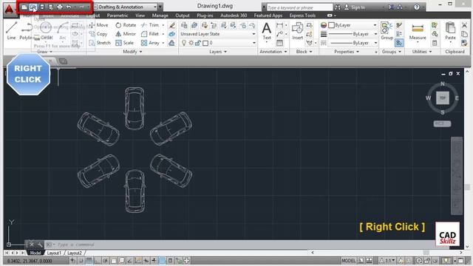This screenshot has width=473, height=266.
Task: Open the ByLayer object color dropdown
Action: tap(353, 25)
